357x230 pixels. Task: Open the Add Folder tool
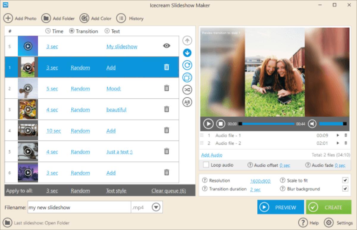pyautogui.click(x=58, y=18)
